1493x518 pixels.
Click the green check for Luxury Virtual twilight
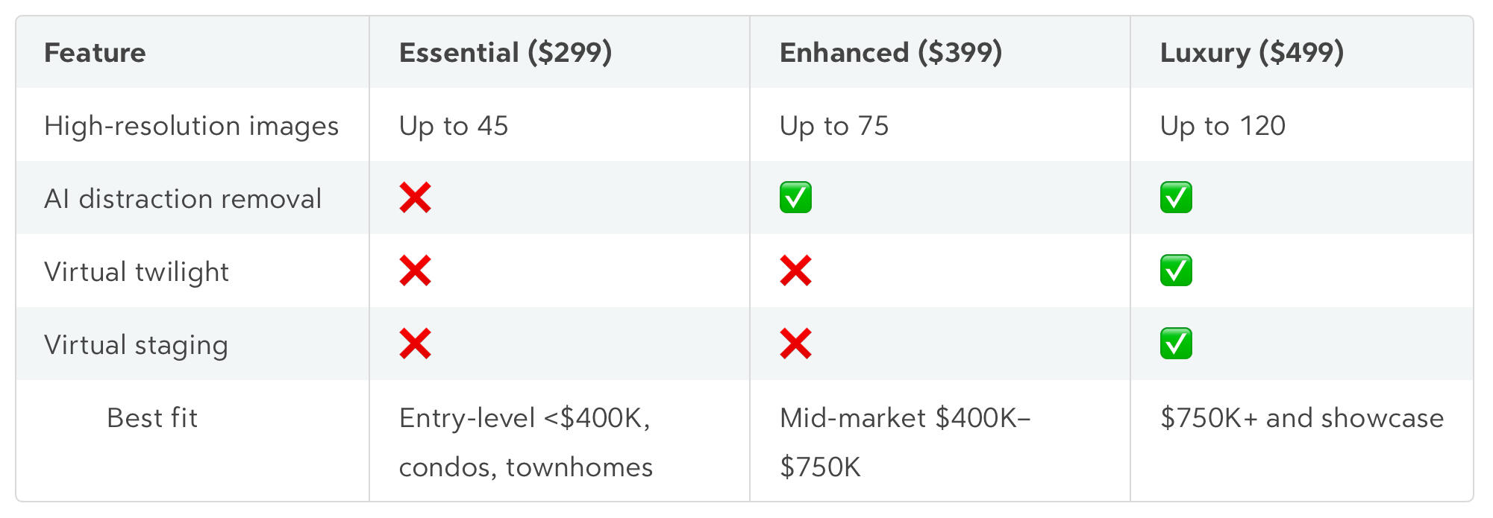click(x=1176, y=271)
